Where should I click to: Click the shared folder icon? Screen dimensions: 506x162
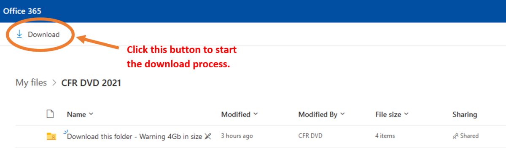pos(51,136)
